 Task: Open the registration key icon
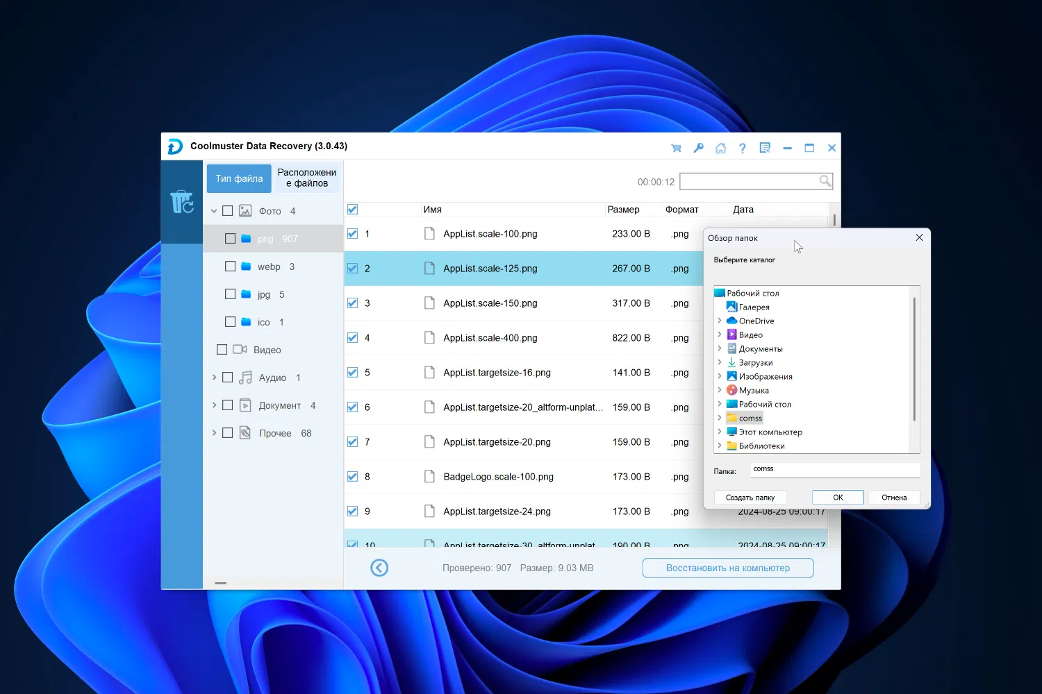pos(698,148)
